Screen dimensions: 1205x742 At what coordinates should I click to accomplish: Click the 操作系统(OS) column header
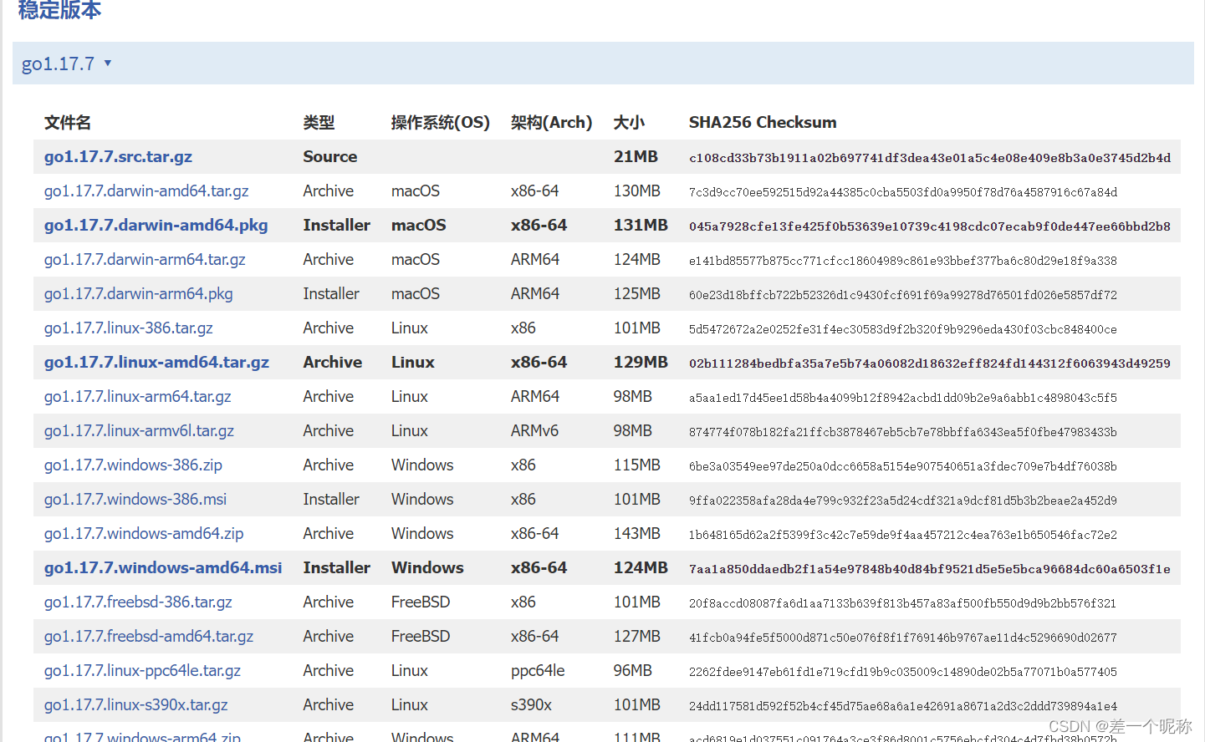pos(441,123)
